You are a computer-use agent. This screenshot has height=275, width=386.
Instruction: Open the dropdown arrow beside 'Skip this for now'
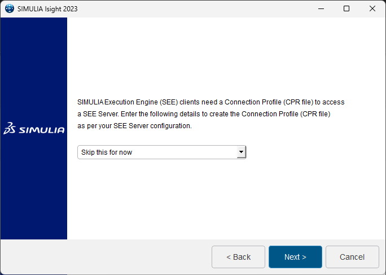(242, 152)
